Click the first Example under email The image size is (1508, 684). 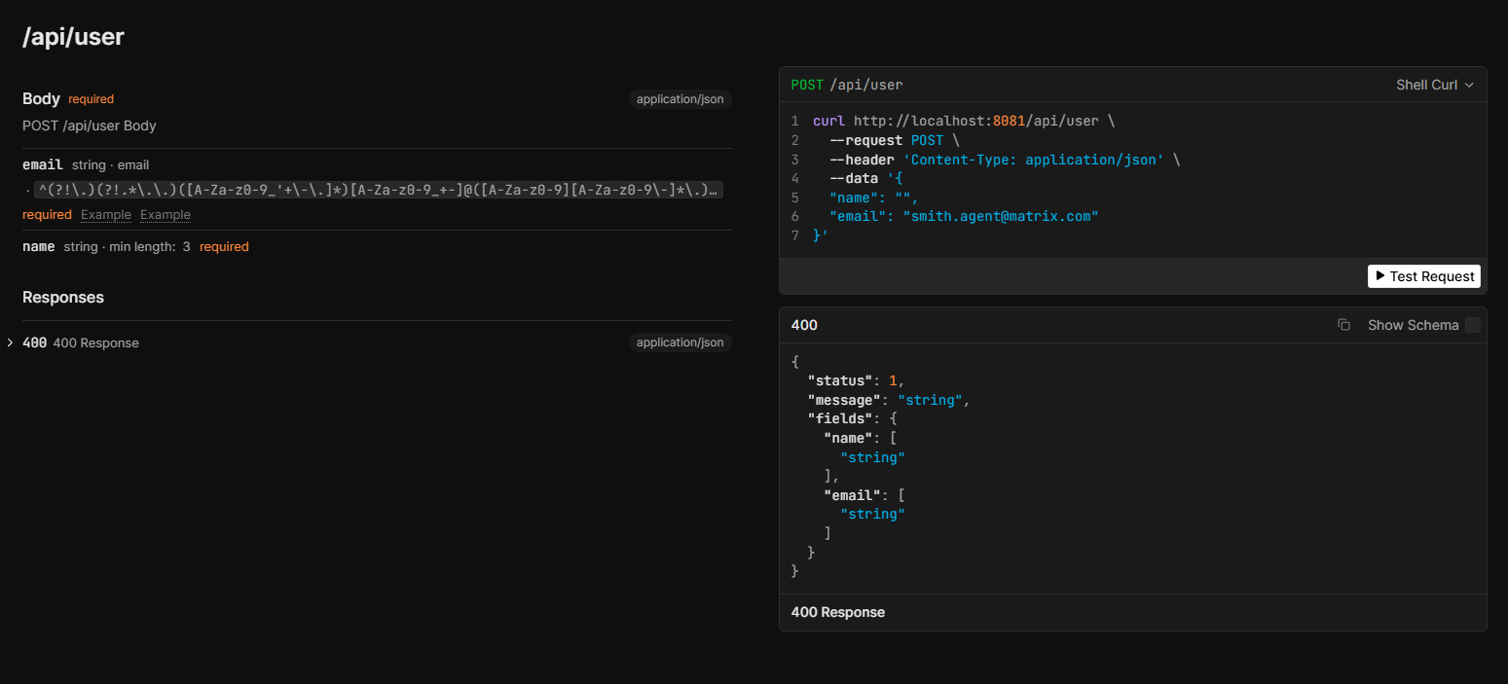tap(105, 214)
